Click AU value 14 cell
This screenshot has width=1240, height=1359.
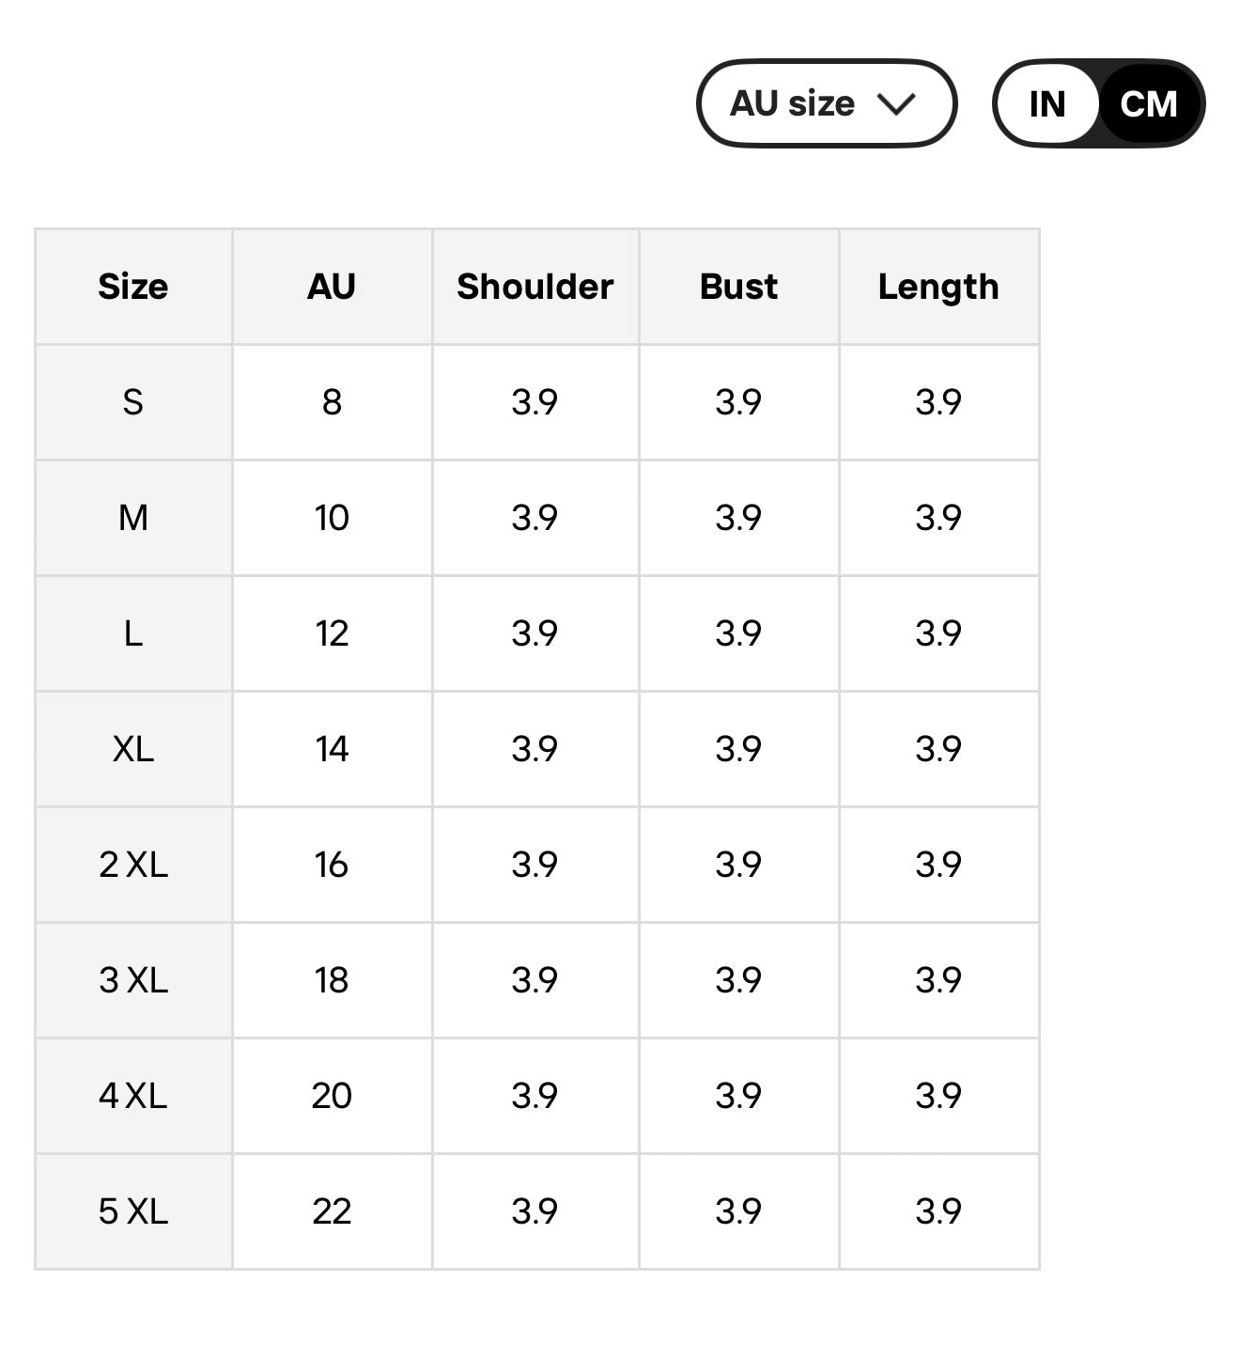(x=332, y=749)
